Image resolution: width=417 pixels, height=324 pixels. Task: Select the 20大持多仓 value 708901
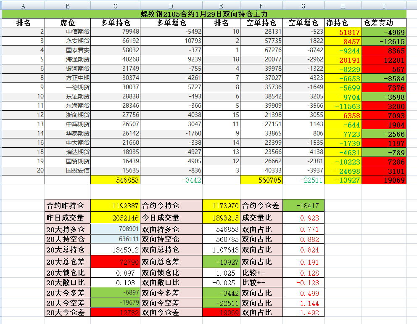click(115, 229)
